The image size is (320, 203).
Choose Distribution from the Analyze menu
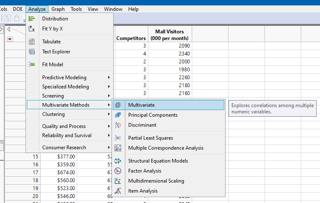69,19
